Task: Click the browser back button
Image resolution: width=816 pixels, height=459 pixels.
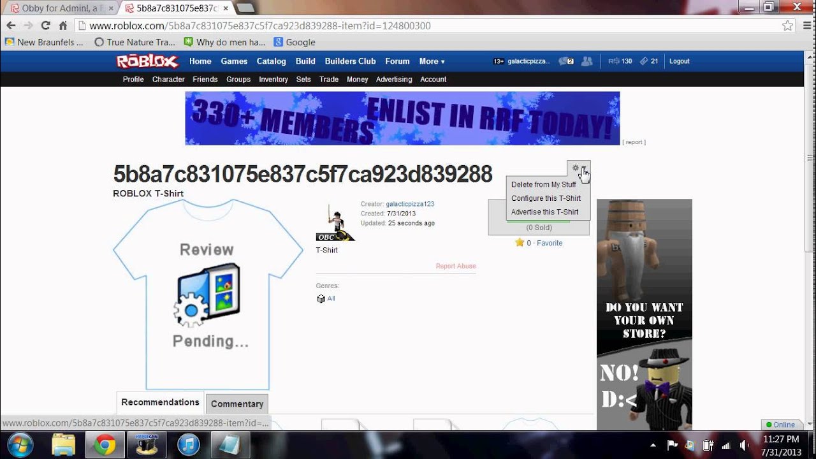Action: (11, 25)
